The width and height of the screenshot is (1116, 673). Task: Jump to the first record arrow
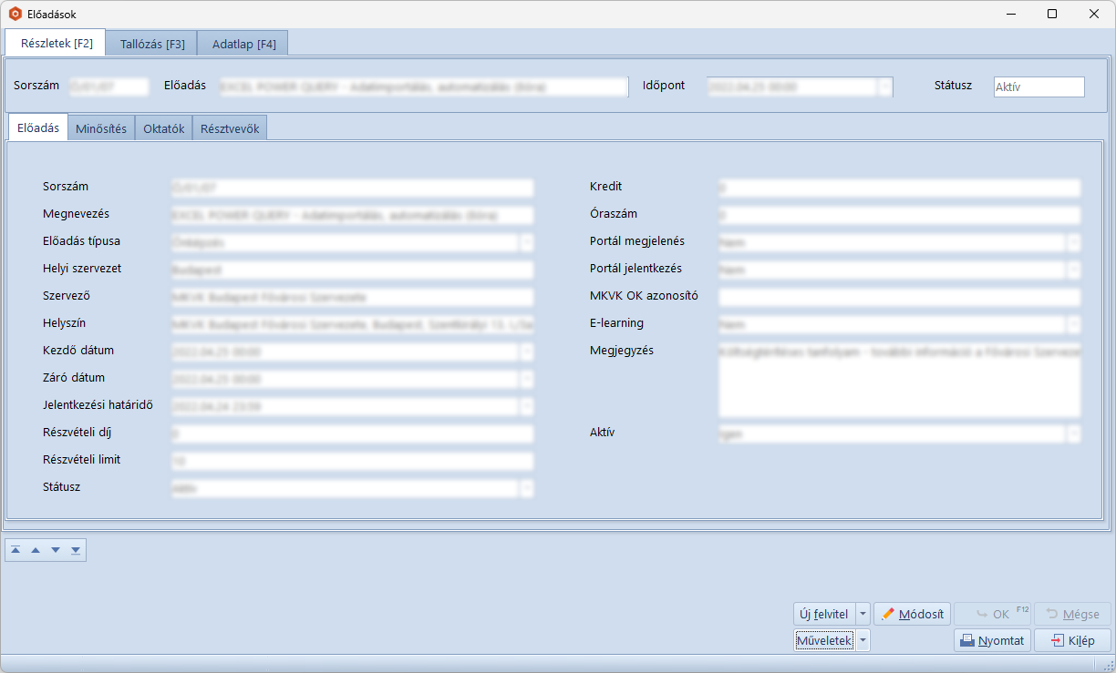(15, 550)
